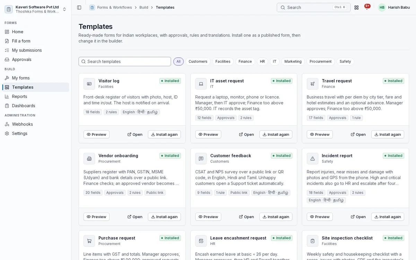Install Travel request again
The width and height of the screenshot is (416, 260).
click(x=388, y=135)
